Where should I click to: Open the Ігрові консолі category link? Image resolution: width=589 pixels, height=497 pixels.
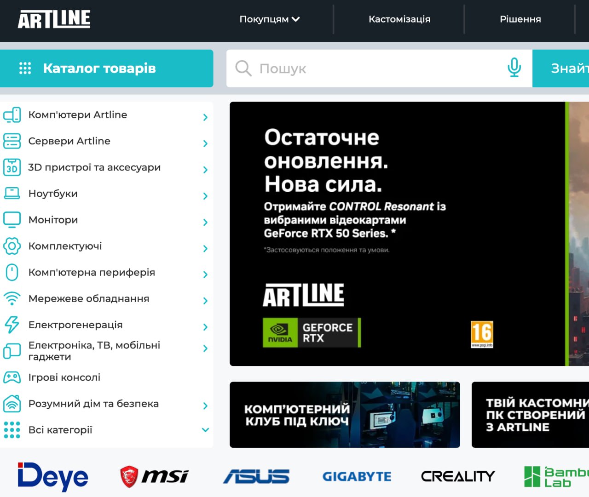coord(64,377)
